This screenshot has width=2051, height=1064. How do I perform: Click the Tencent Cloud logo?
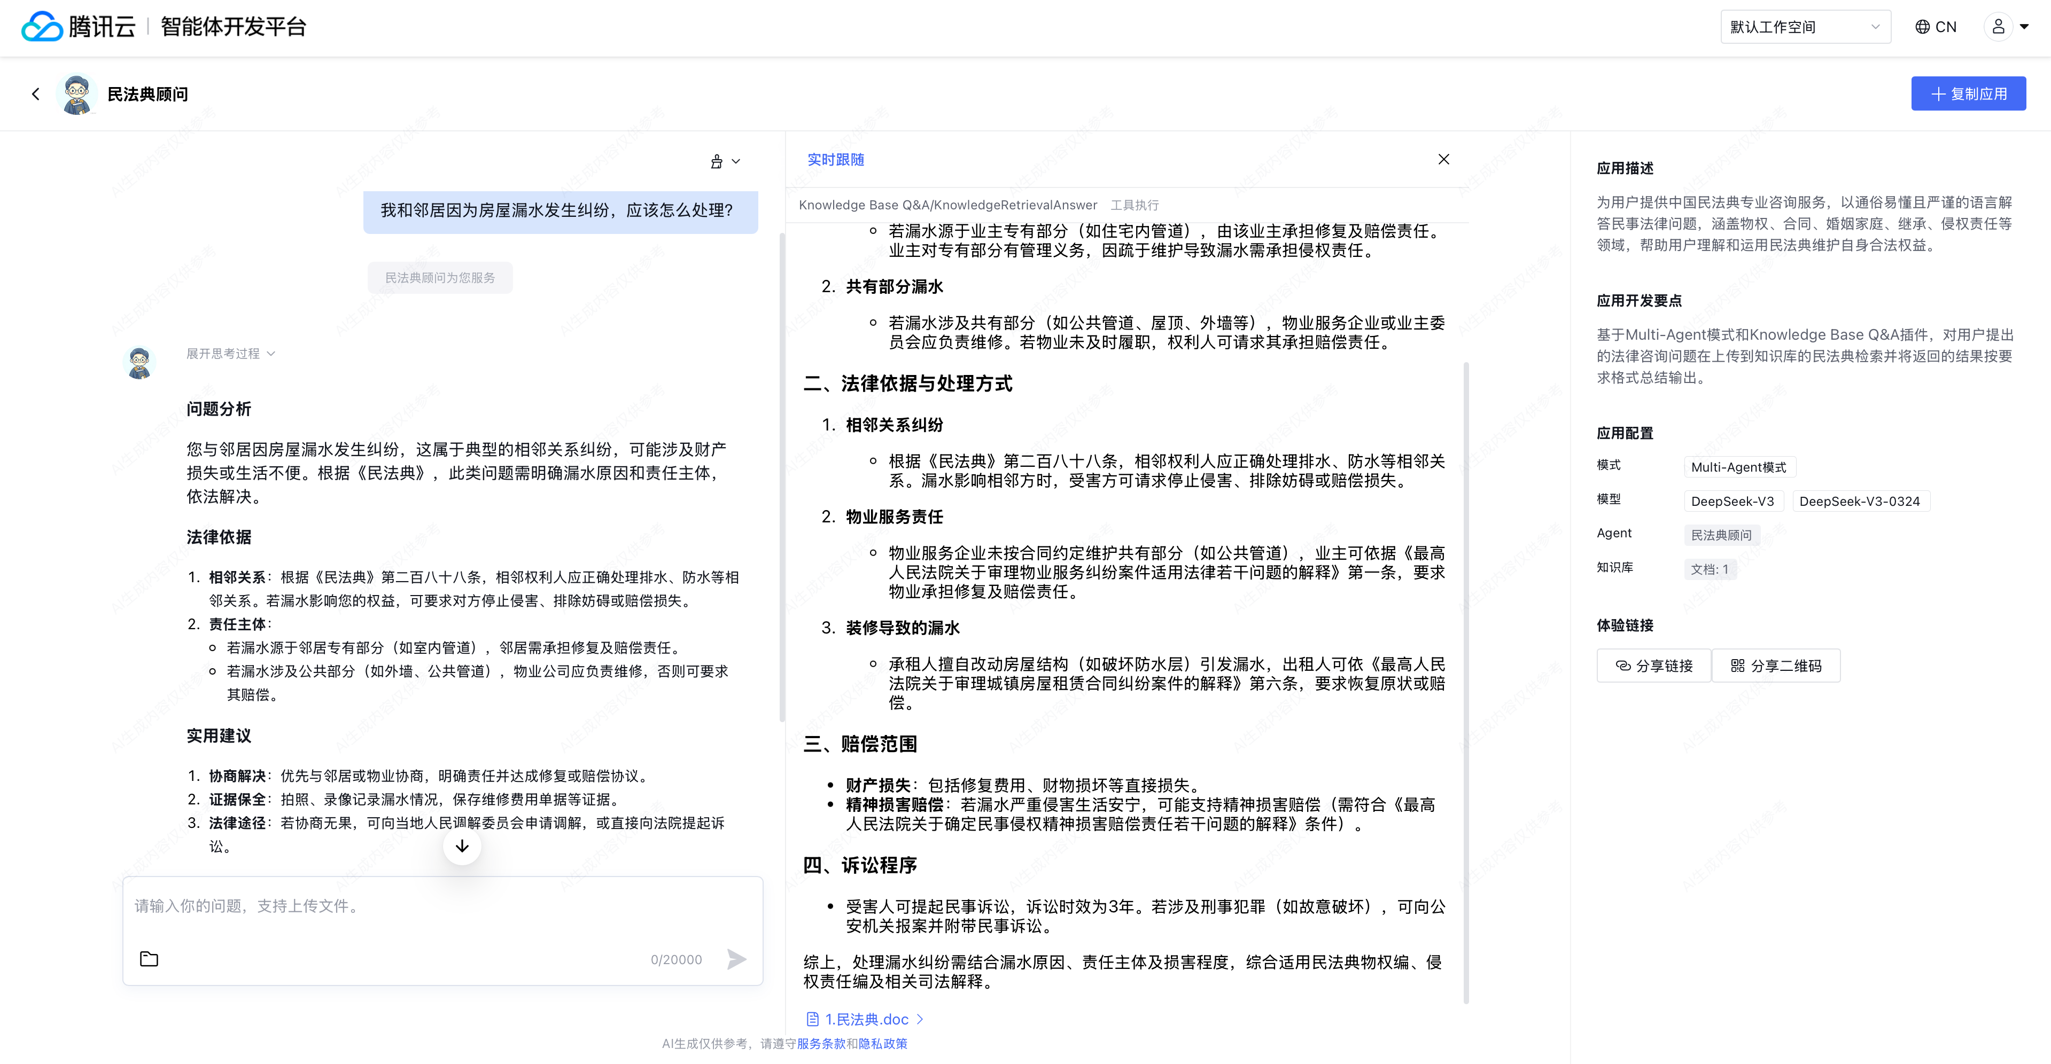click(x=42, y=26)
